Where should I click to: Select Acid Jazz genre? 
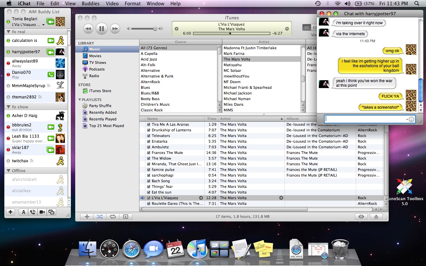tap(178, 59)
